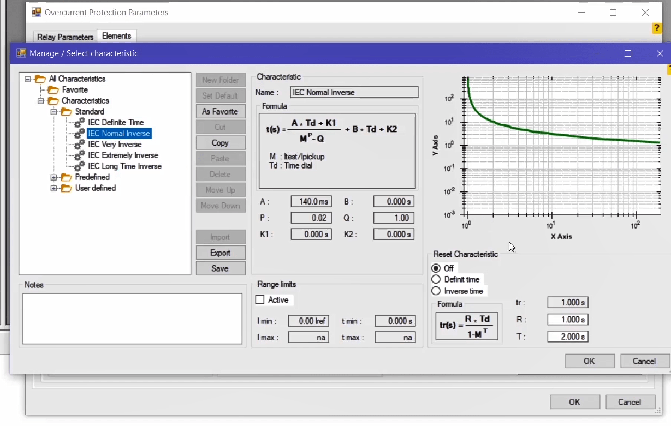This screenshot has width=671, height=426.
Task: Click the yellow help question mark icon
Action: pyautogui.click(x=657, y=28)
